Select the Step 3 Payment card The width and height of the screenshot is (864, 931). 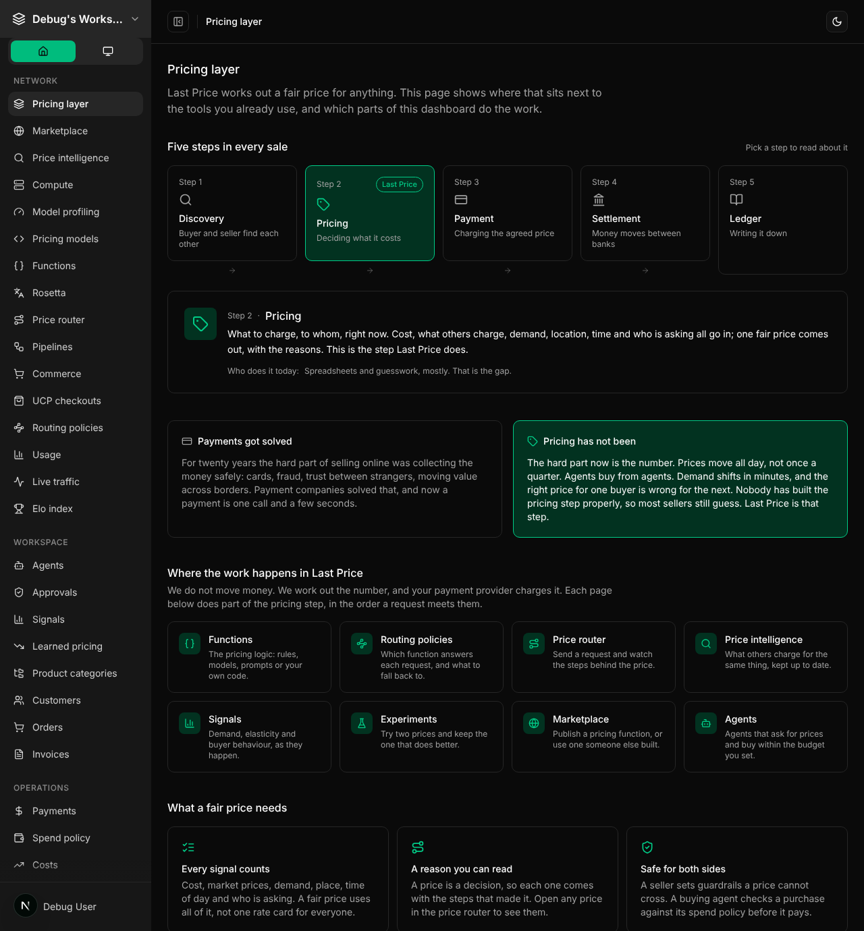click(508, 213)
